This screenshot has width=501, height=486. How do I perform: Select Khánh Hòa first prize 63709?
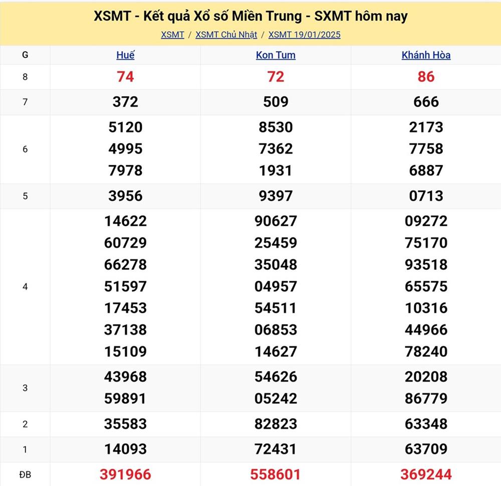(426, 449)
